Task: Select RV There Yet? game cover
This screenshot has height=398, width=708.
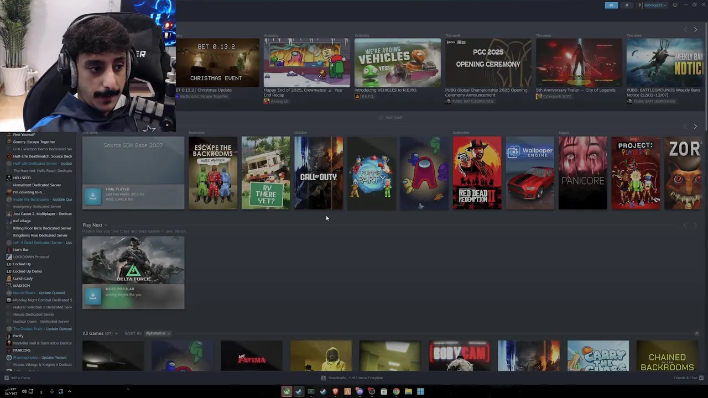Action: point(265,173)
